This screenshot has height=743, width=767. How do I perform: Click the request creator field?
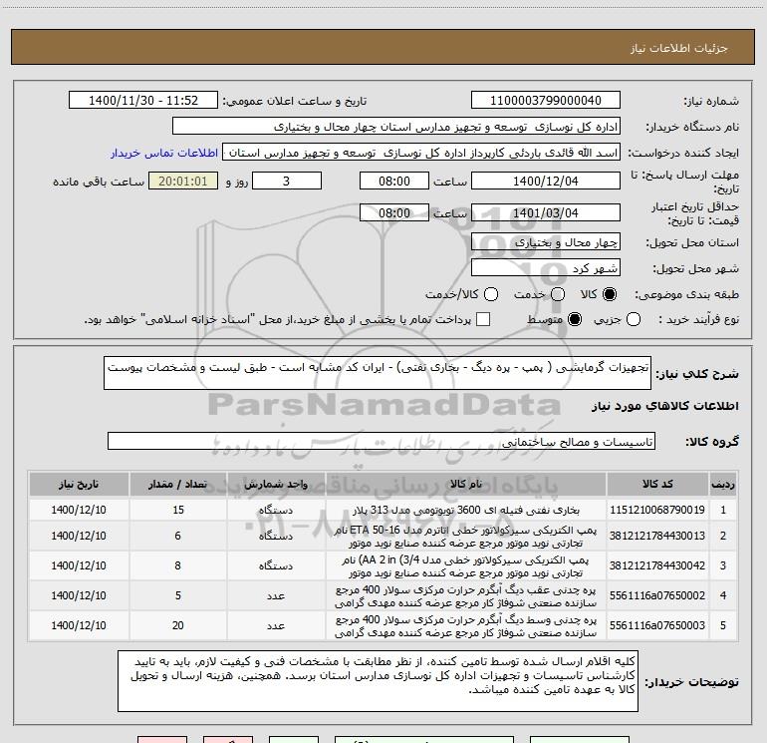click(x=421, y=153)
